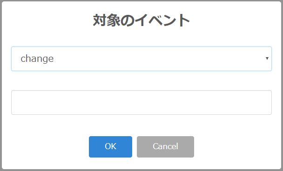Choose the Cancel label text

click(x=165, y=146)
